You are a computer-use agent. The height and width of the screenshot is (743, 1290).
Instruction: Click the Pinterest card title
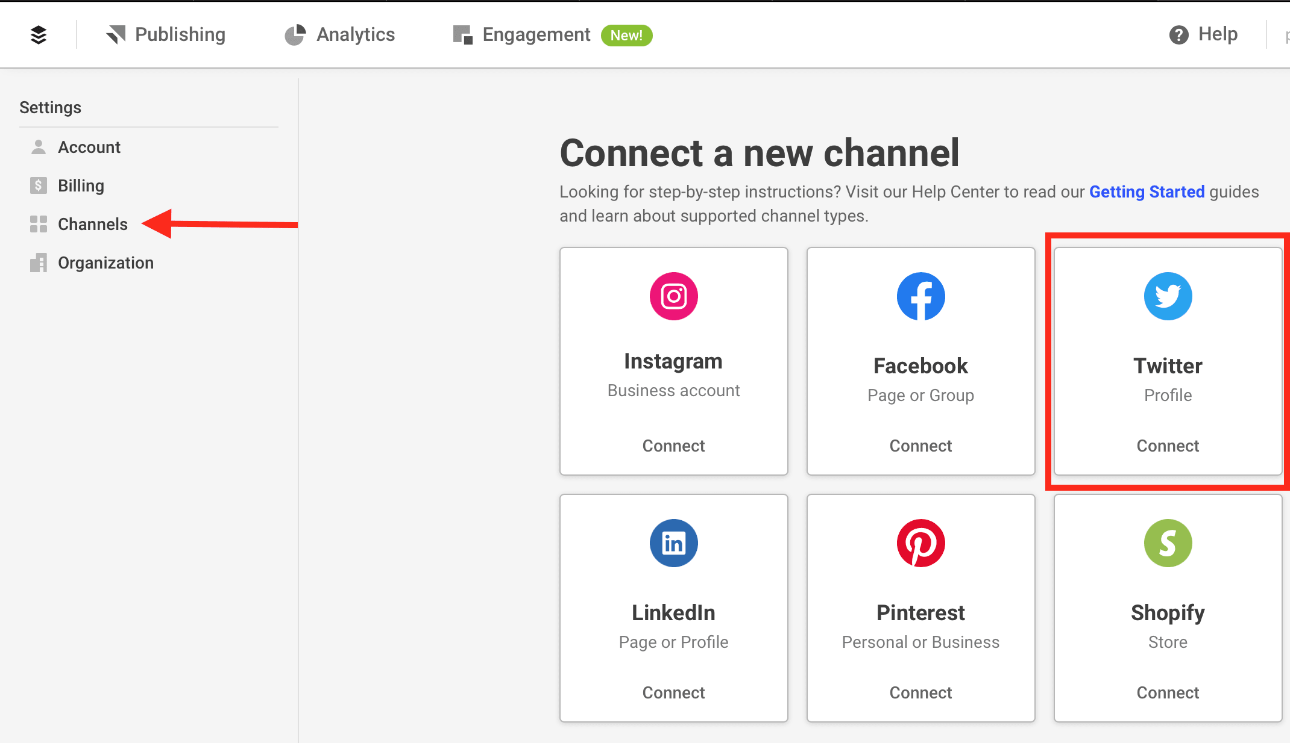(x=920, y=612)
